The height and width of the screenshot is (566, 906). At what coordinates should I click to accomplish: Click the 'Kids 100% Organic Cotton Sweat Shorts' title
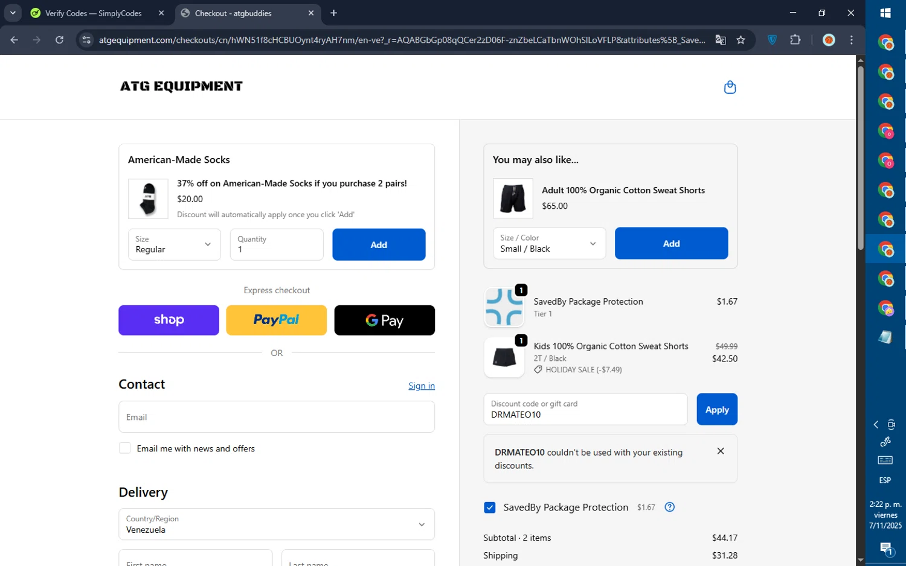click(x=611, y=346)
